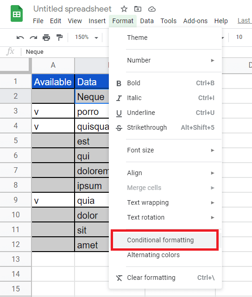Screen dimensions: 252x297
Task: Click the cell containing amet
Action: click(92, 245)
